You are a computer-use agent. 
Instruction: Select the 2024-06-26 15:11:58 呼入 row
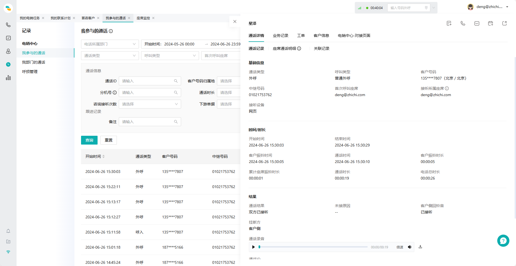pos(161,232)
